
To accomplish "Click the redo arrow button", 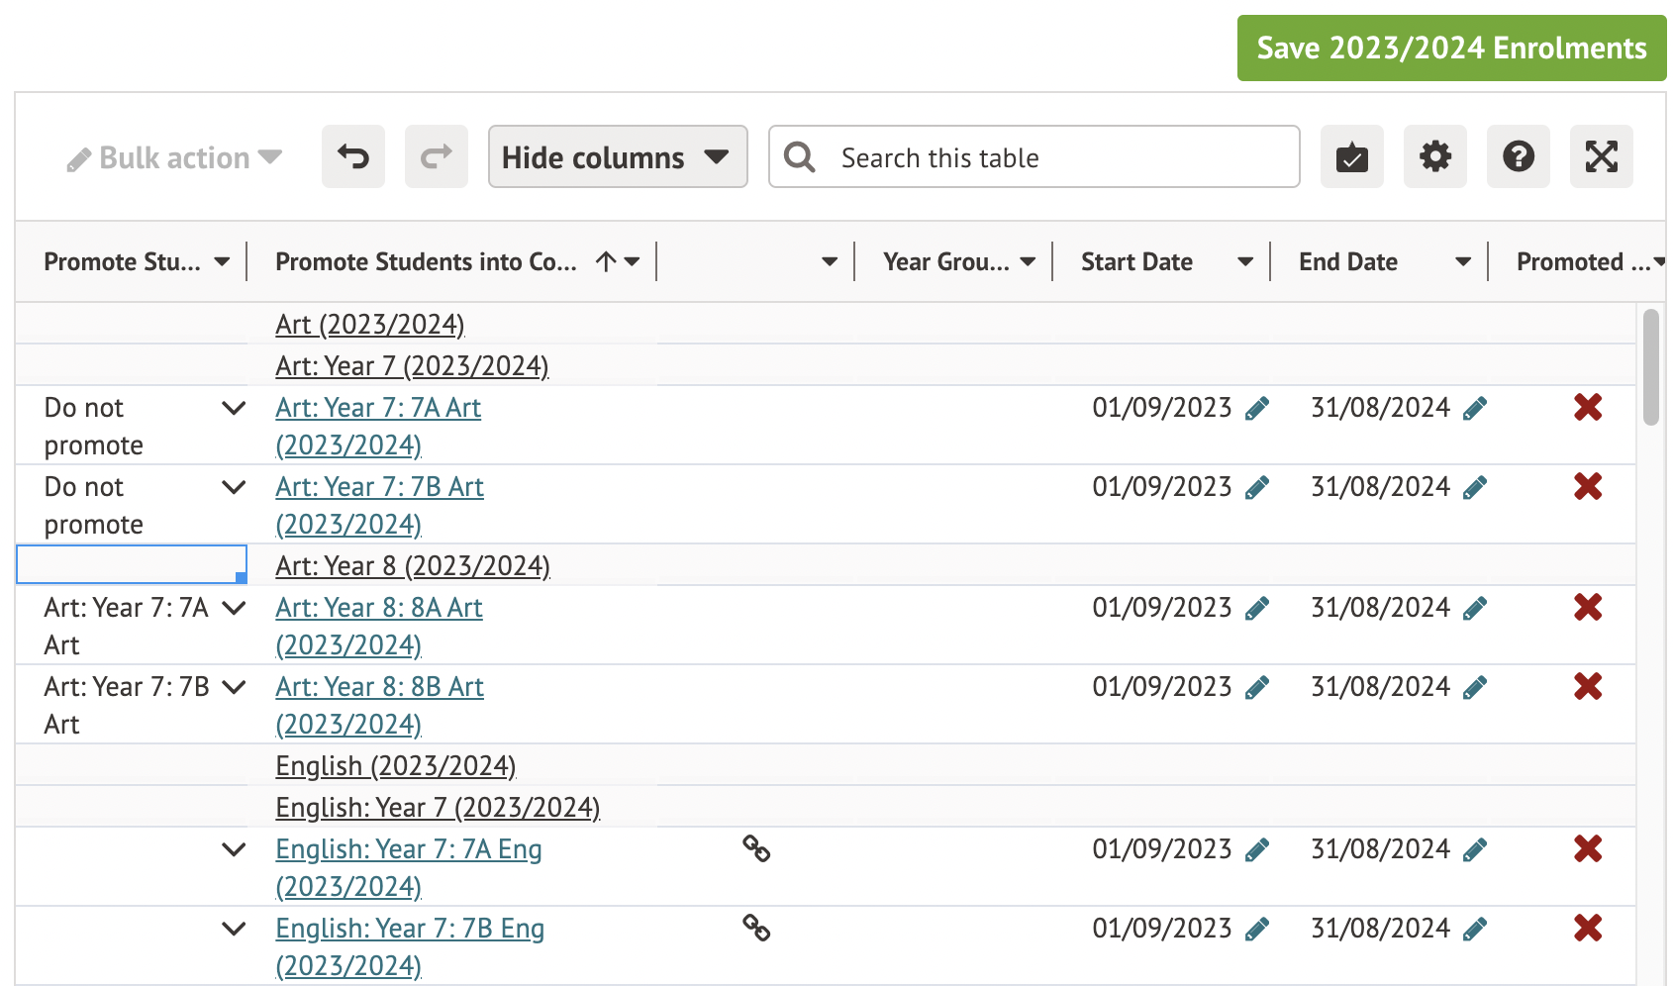I will pyautogui.click(x=436, y=156).
